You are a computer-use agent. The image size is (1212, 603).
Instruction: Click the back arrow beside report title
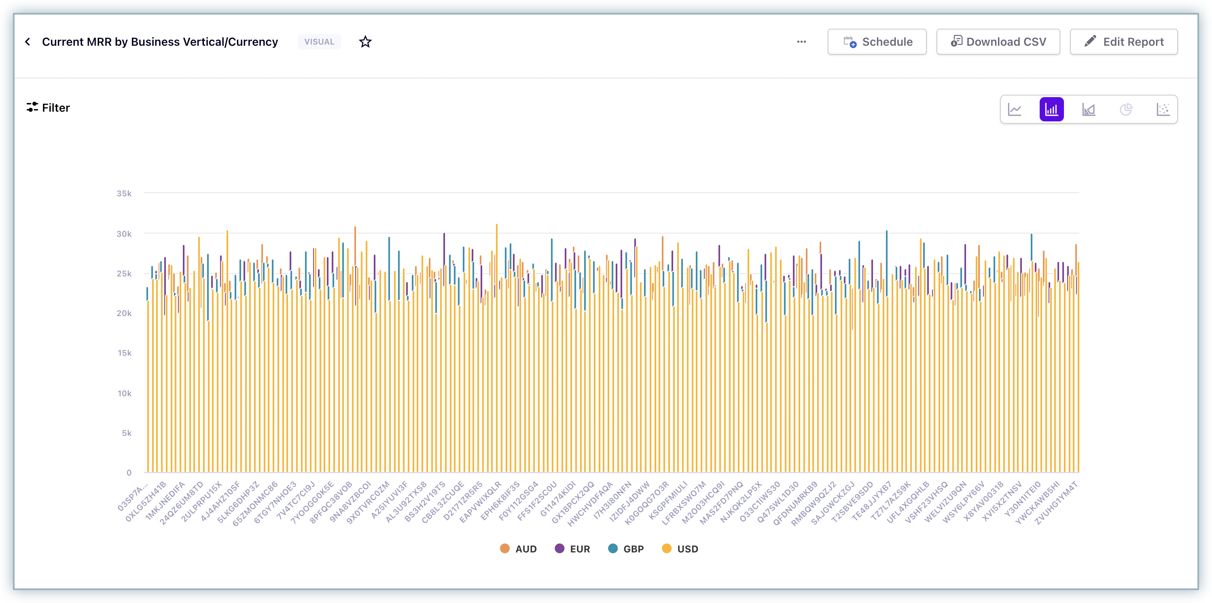pos(28,42)
